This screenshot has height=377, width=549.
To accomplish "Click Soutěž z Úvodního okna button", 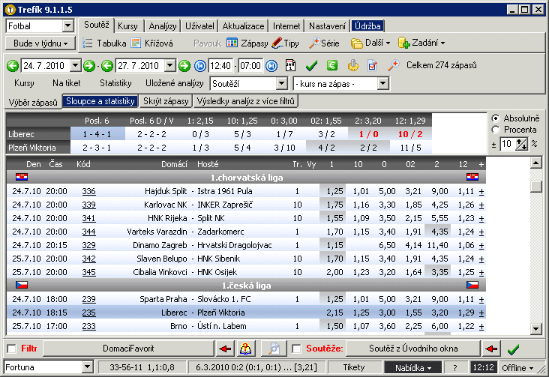I will 413,349.
